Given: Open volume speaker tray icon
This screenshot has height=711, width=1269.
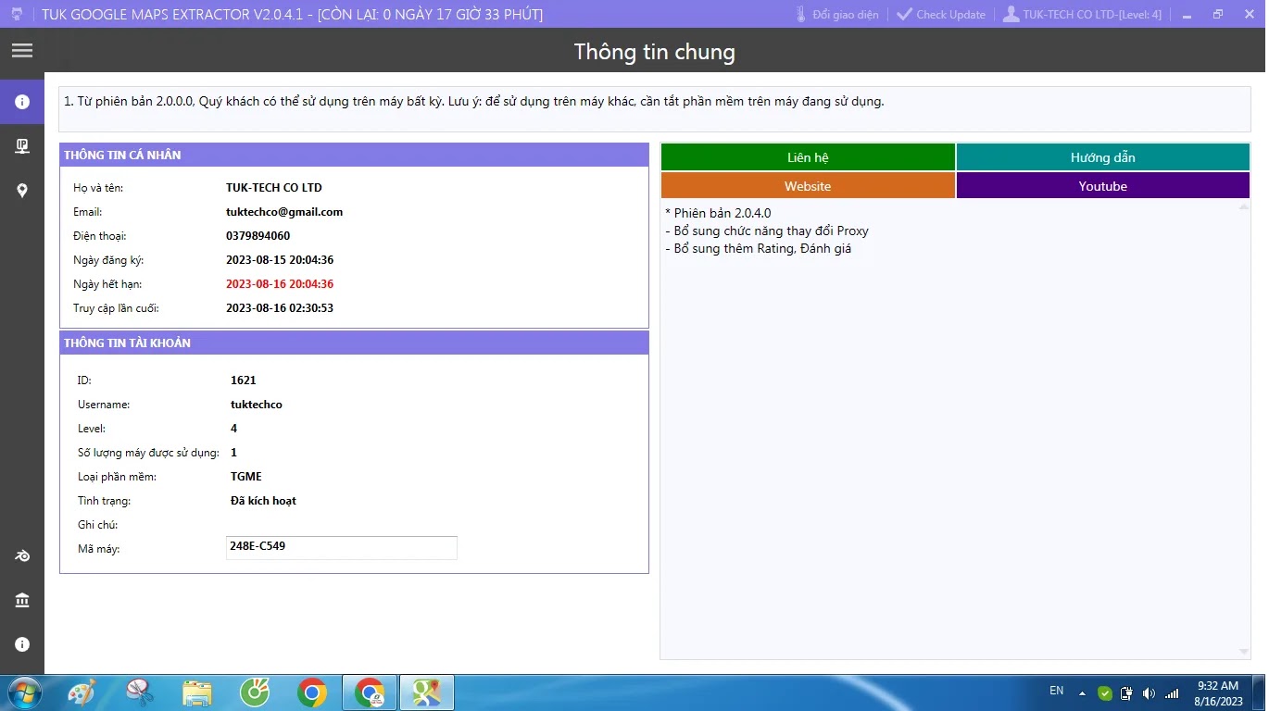Looking at the screenshot, I should 1149,692.
